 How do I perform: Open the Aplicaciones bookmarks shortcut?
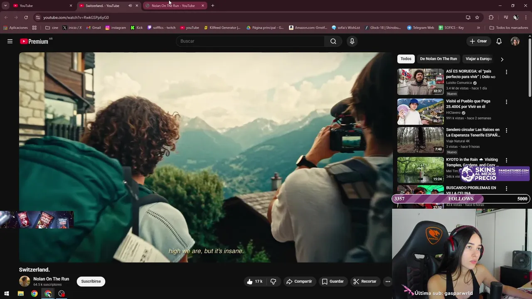15,28
